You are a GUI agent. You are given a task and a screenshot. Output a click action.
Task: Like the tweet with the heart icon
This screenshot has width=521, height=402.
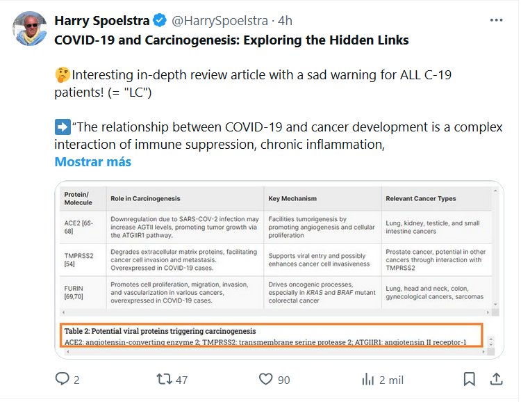265,379
